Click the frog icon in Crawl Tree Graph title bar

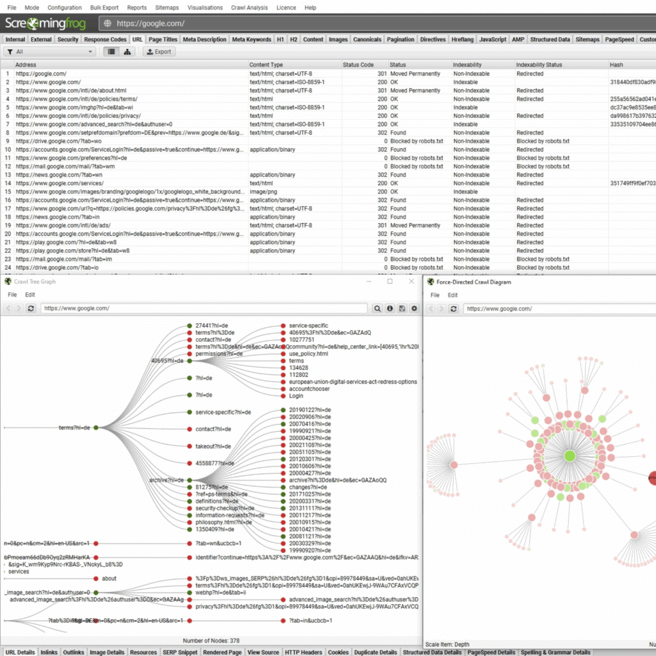tap(8, 282)
